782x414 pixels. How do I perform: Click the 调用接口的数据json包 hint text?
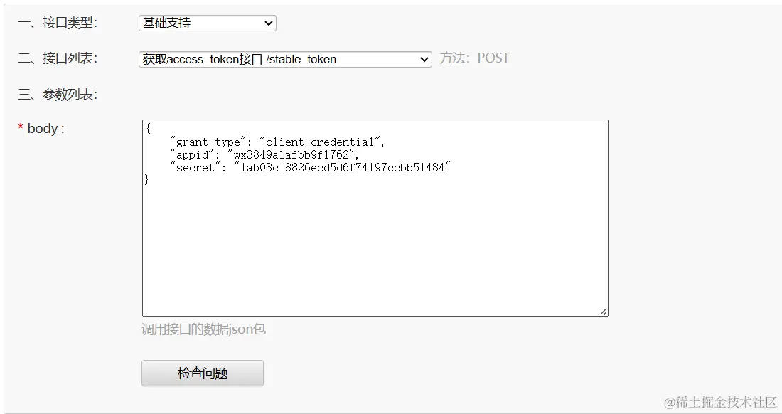(203, 329)
